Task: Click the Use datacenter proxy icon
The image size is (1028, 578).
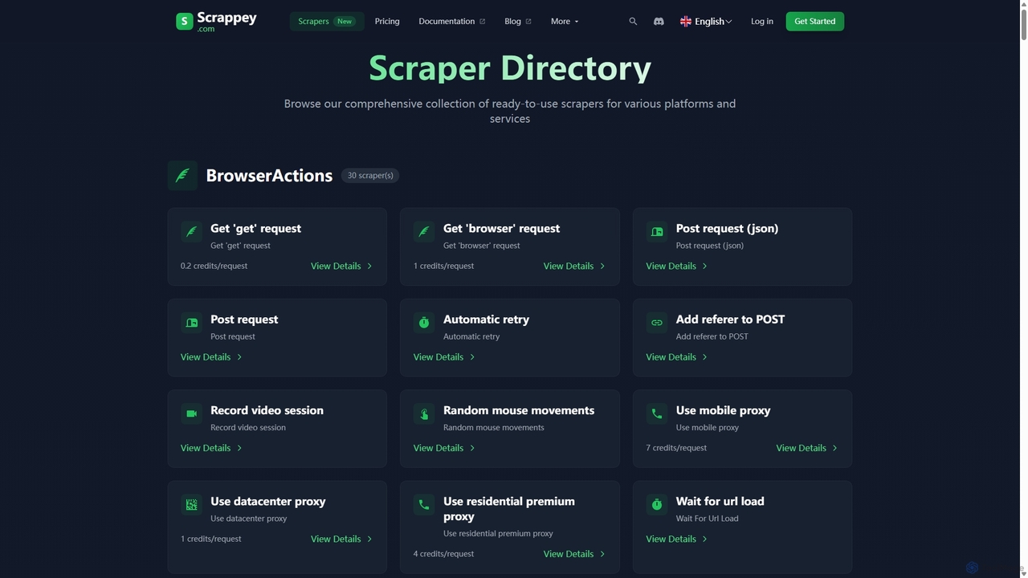Action: click(x=191, y=504)
